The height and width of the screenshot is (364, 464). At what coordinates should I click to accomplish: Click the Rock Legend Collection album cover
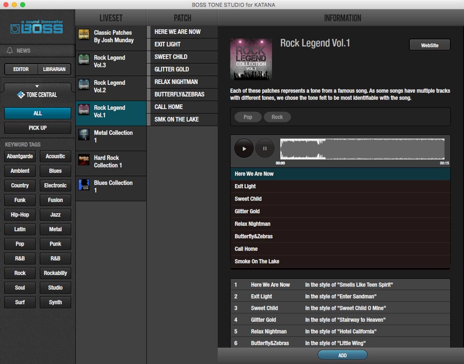[x=251, y=59]
